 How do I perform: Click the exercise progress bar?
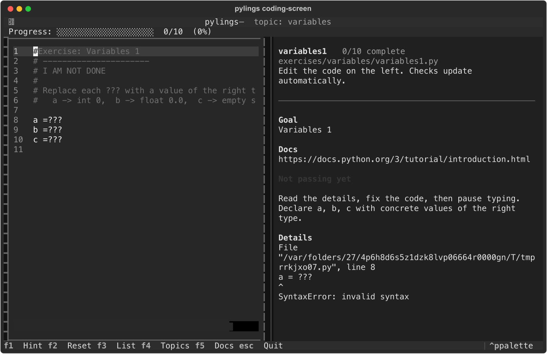(x=105, y=32)
